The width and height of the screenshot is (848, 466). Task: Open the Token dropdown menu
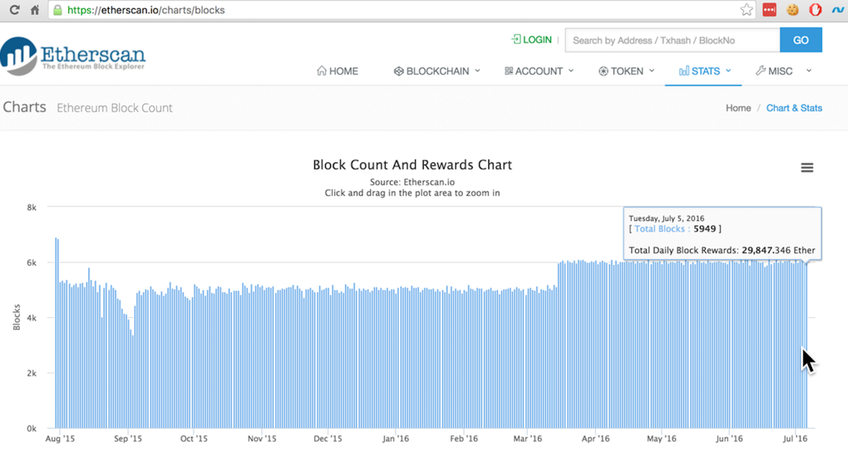click(626, 71)
